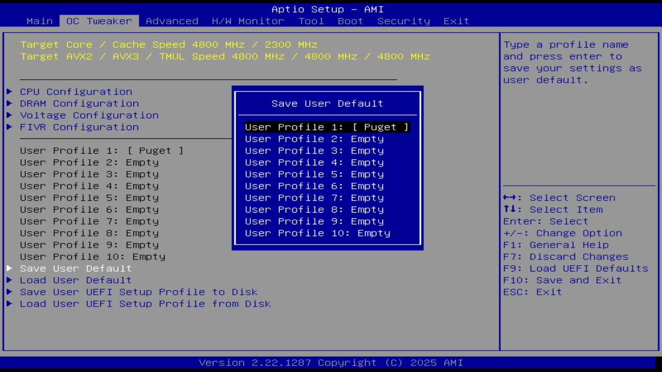This screenshot has width=662, height=372.
Task: Choose Load User UEFI Setup Profile from Disk
Action: tap(145, 304)
